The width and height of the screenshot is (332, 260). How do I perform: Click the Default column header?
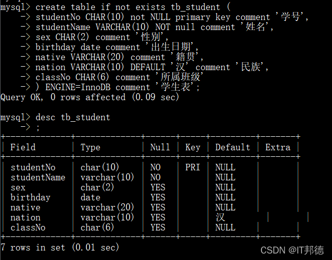(x=232, y=147)
